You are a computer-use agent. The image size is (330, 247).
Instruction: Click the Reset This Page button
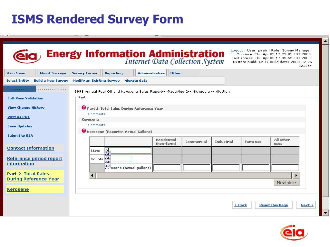point(274,205)
